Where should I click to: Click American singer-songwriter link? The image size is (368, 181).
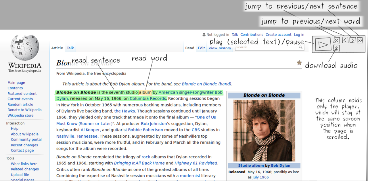187,92
